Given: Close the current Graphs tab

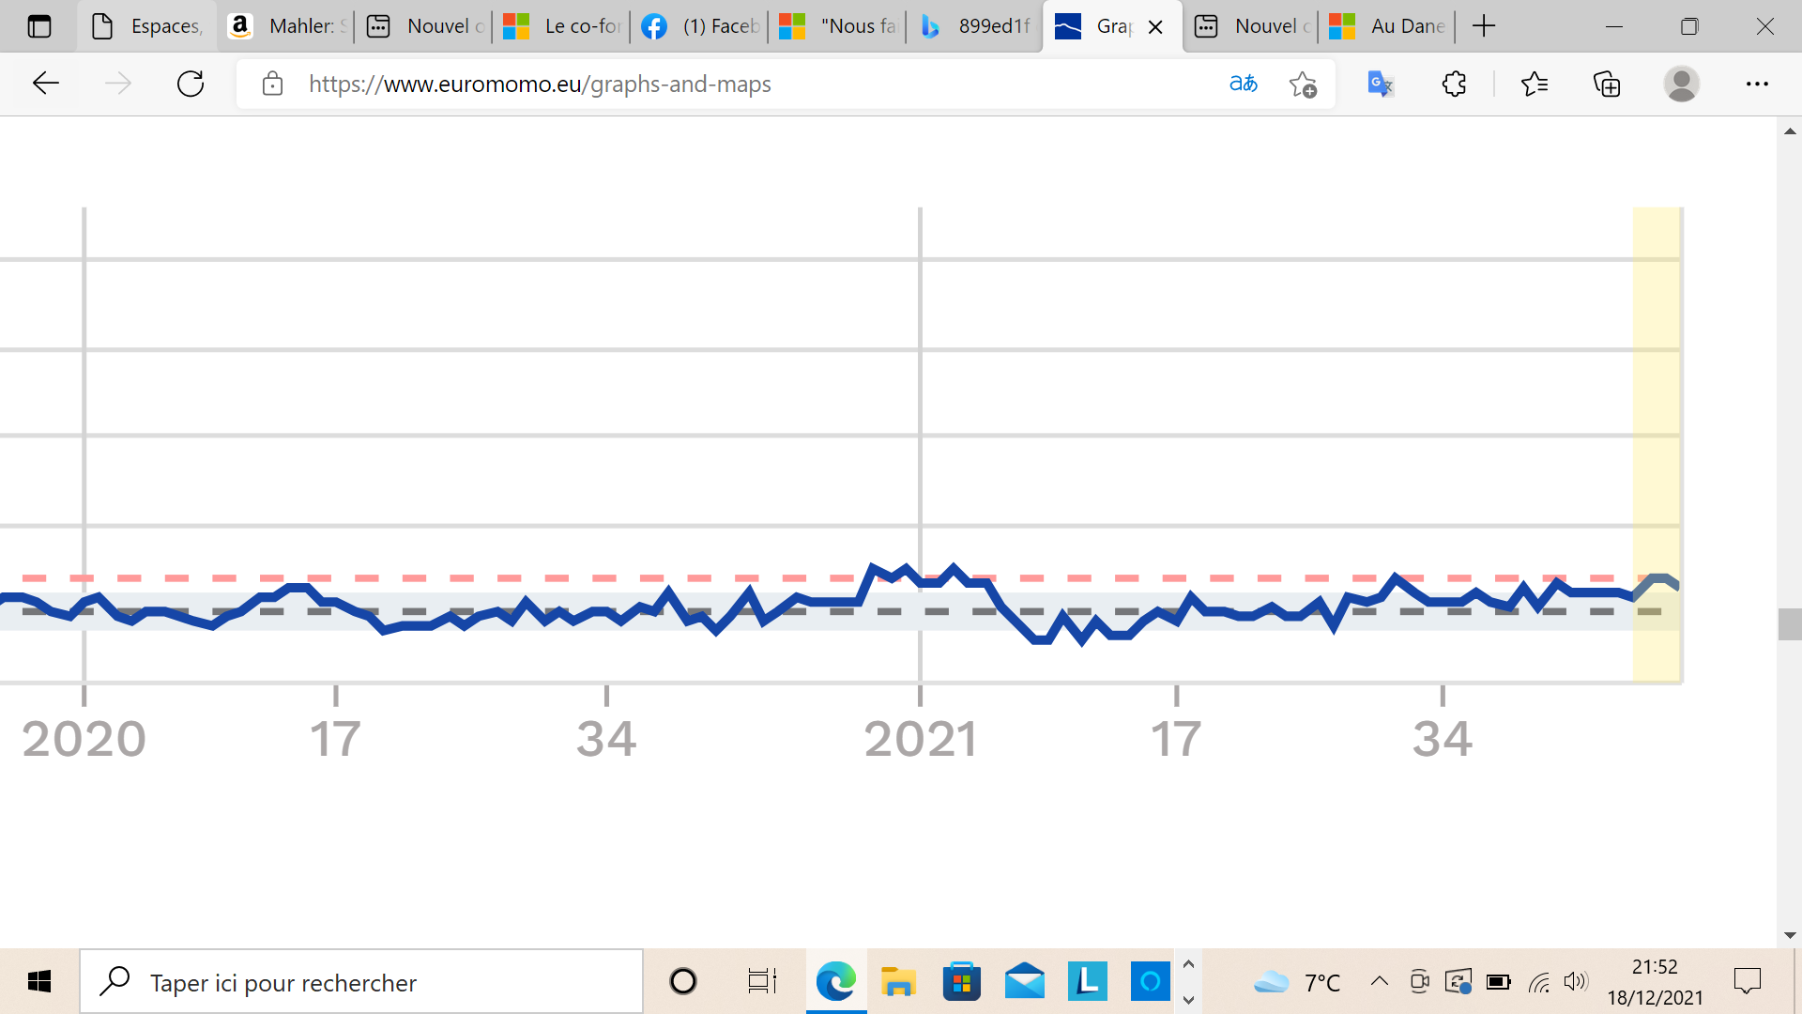Looking at the screenshot, I should pyautogui.click(x=1155, y=27).
